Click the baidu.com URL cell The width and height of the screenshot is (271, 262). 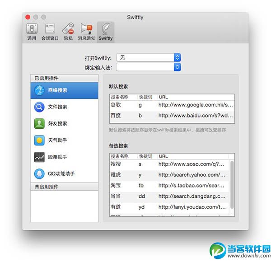click(x=196, y=116)
